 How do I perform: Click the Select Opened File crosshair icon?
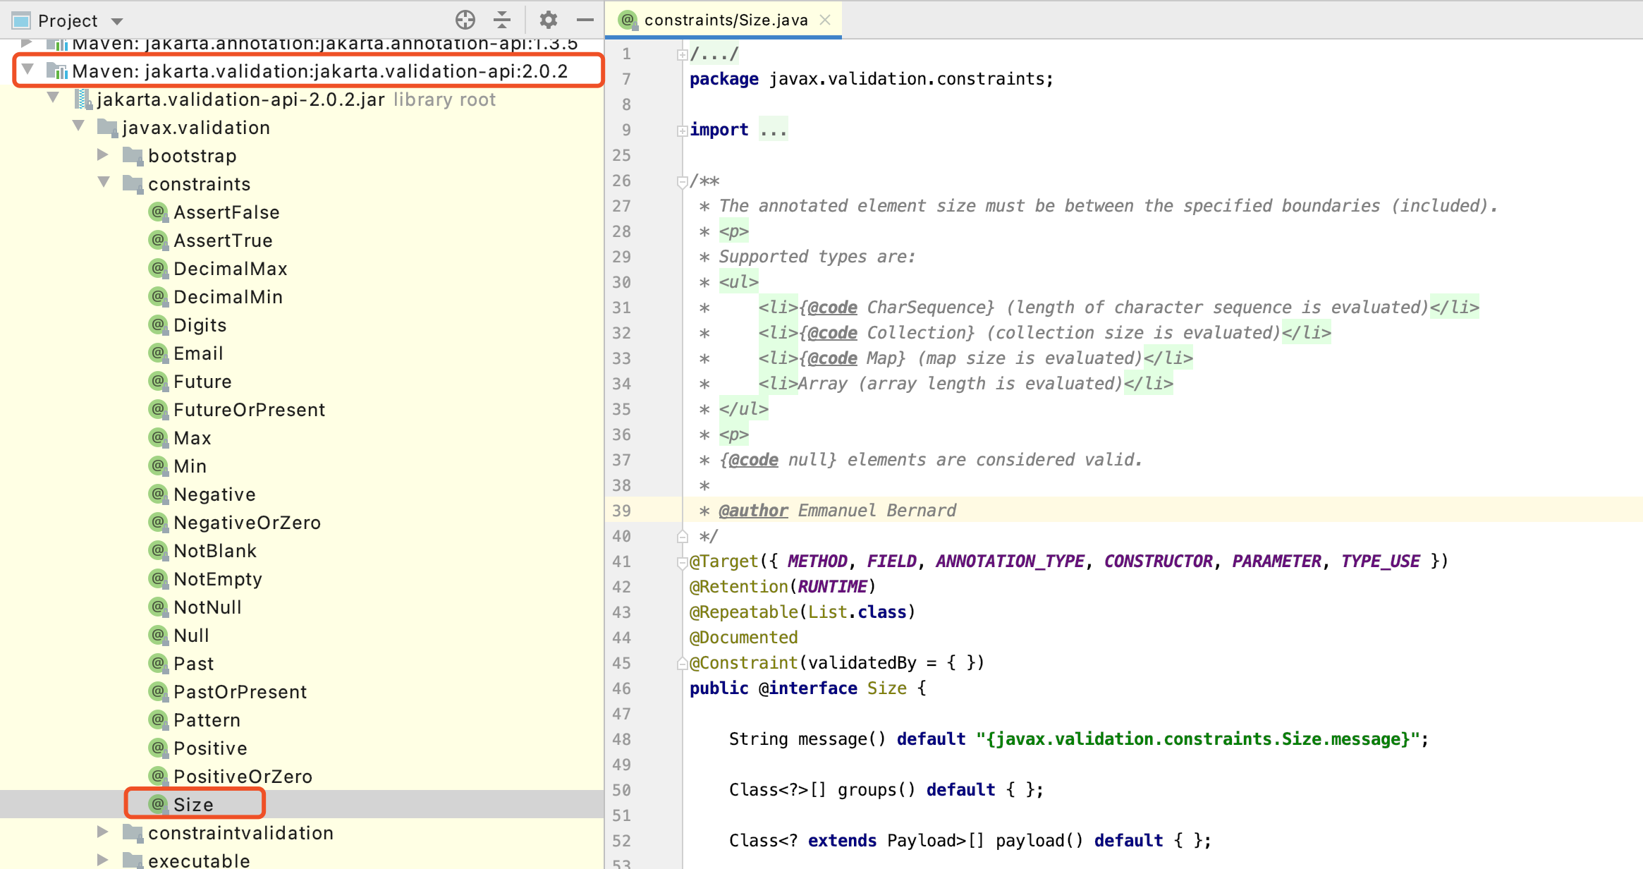[x=465, y=20]
